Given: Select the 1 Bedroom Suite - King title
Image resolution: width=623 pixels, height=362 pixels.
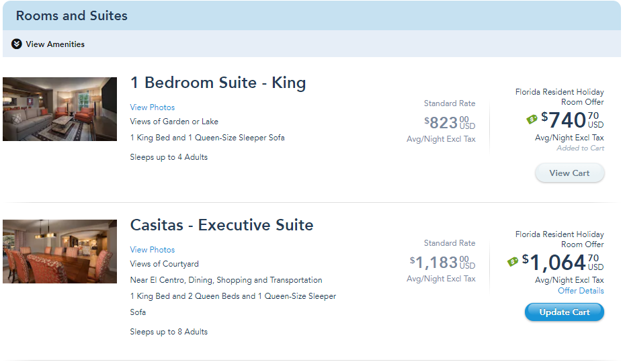Looking at the screenshot, I should point(218,83).
